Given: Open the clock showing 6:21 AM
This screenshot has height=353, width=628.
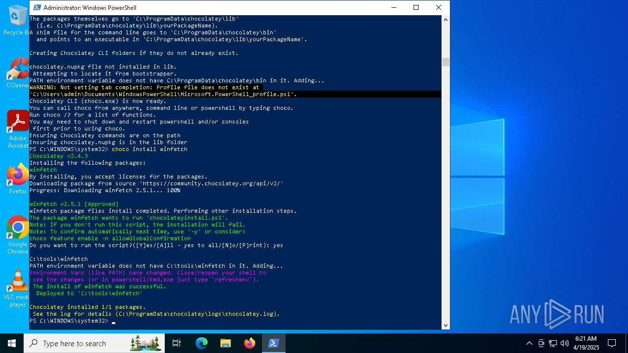Looking at the screenshot, I should tap(586, 343).
